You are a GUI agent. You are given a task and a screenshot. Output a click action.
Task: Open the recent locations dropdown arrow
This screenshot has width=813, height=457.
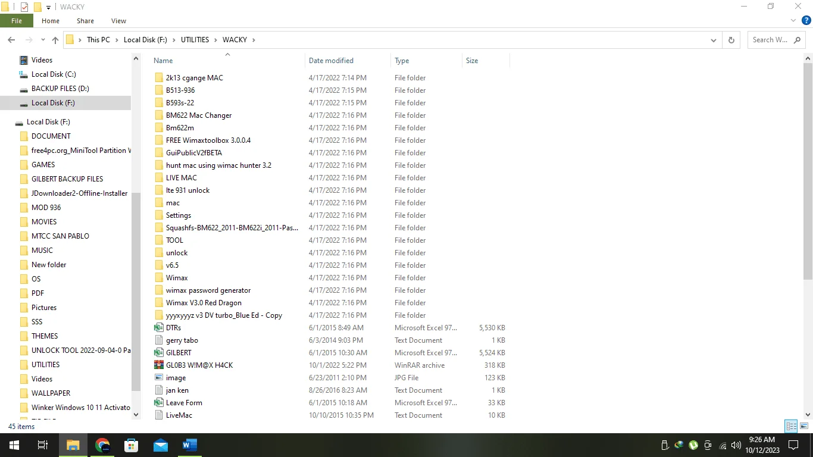[x=43, y=40]
